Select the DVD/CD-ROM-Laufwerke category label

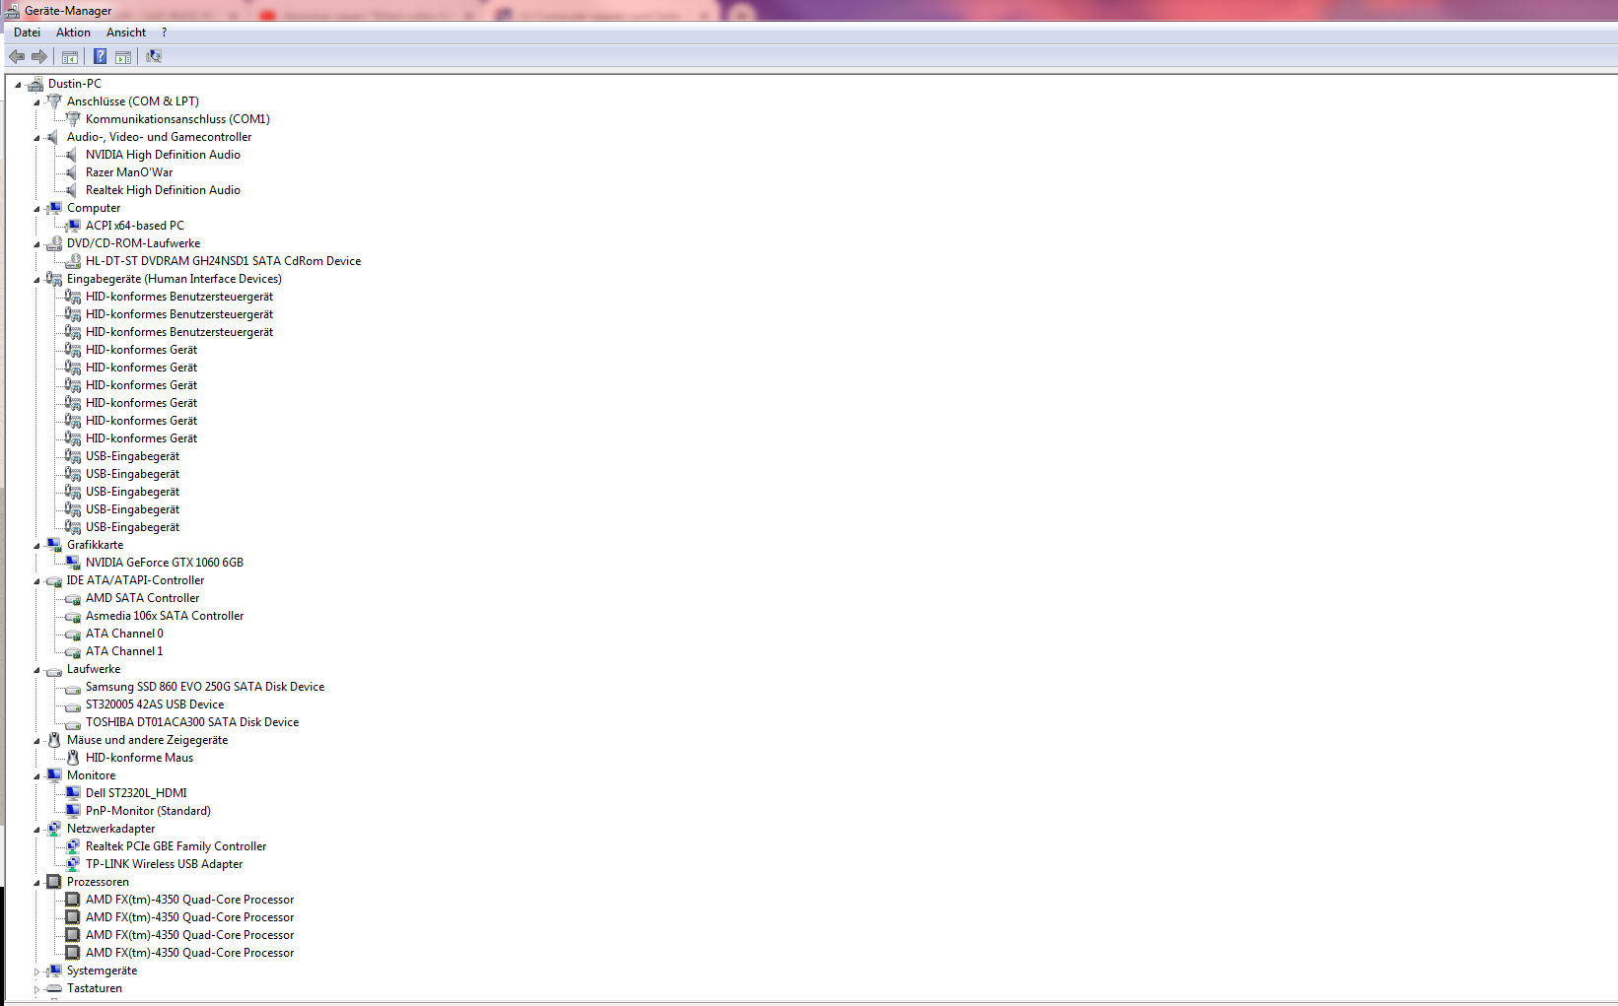(133, 243)
